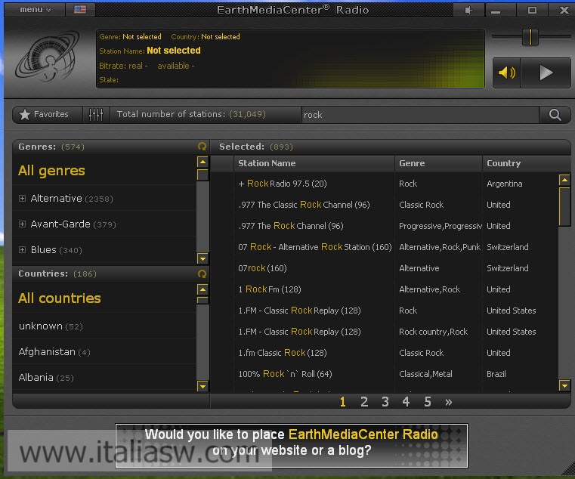This screenshot has height=479, width=575.
Task: Select the Alternative genre row
Action: [x=104, y=199]
